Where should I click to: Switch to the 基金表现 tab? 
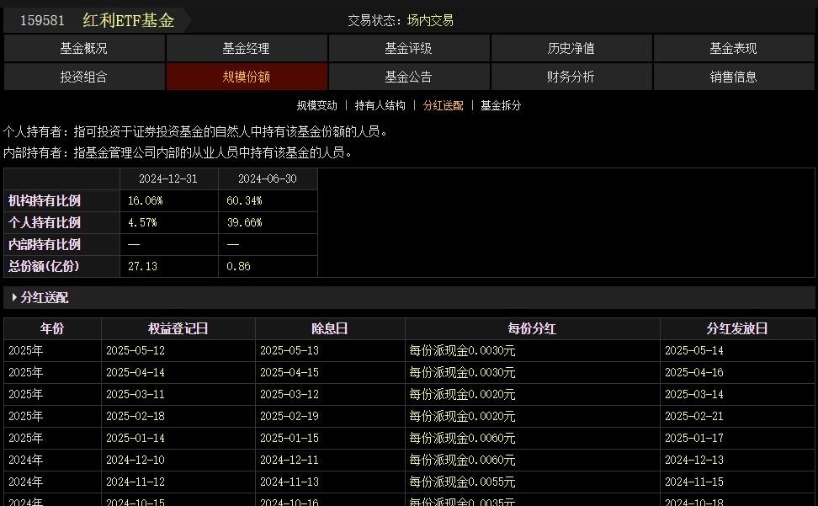734,49
